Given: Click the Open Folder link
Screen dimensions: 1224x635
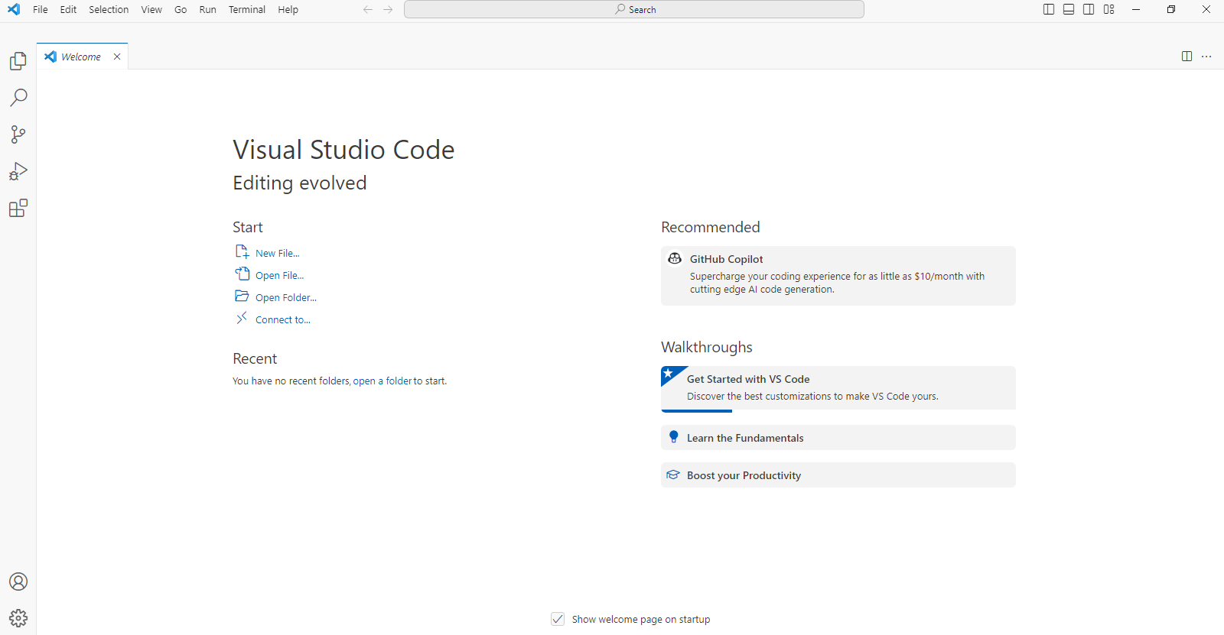Looking at the screenshot, I should point(285,297).
